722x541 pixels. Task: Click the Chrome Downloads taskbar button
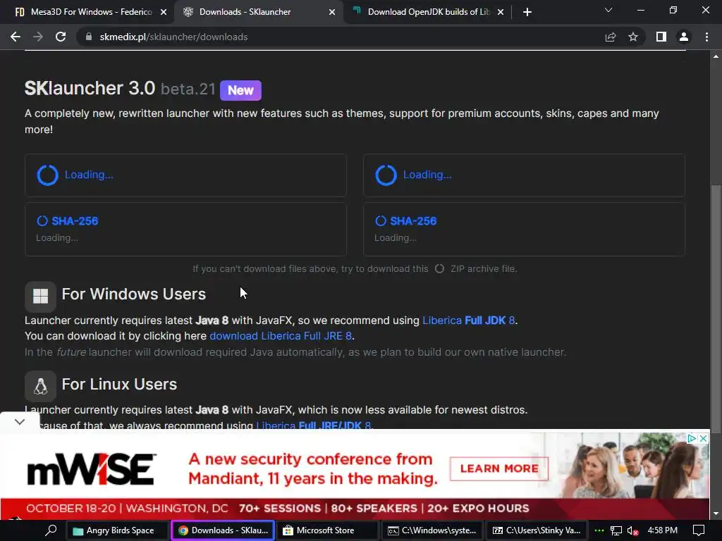coord(223,530)
